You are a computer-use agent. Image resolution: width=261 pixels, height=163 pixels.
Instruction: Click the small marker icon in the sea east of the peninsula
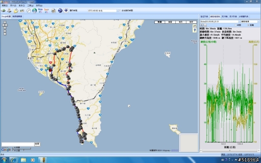[x=129, y=106]
